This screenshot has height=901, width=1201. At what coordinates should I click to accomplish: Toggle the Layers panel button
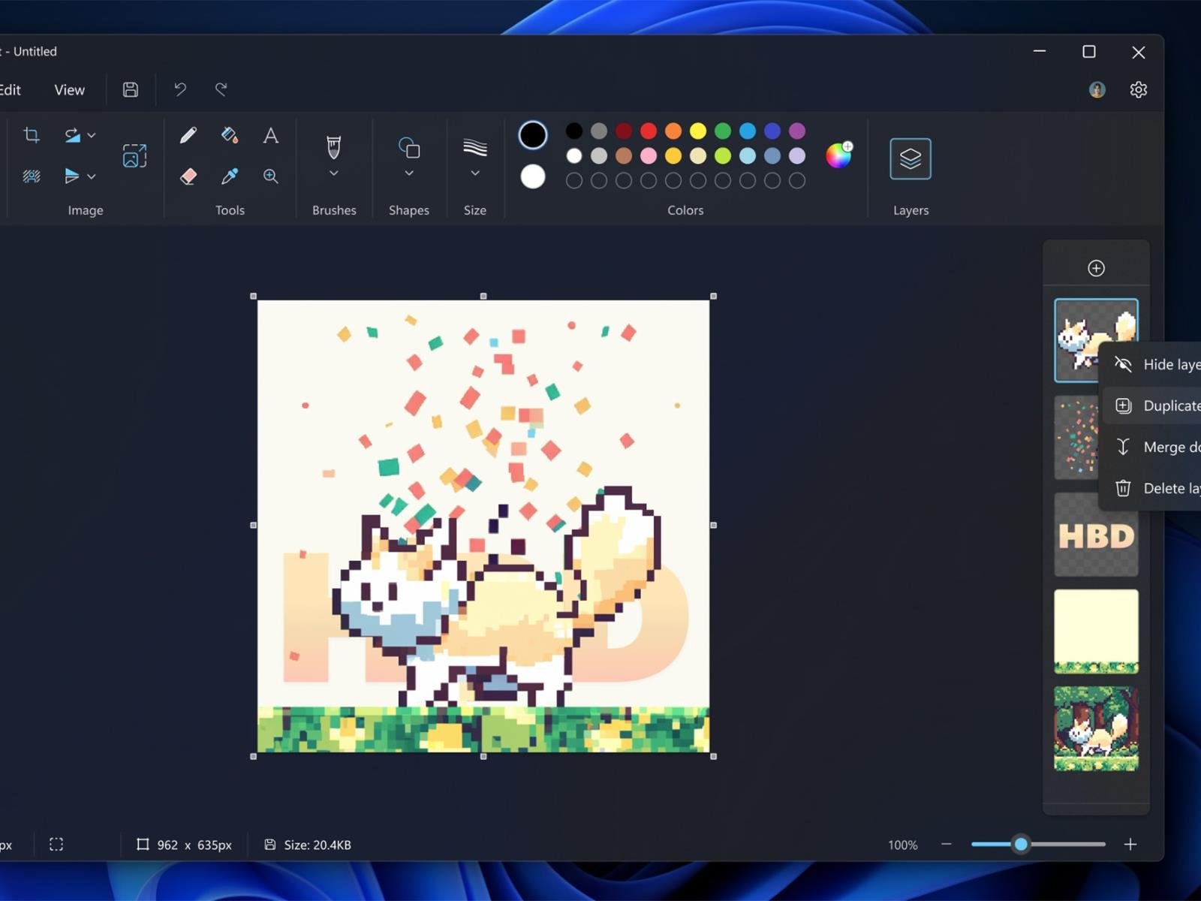tap(911, 158)
